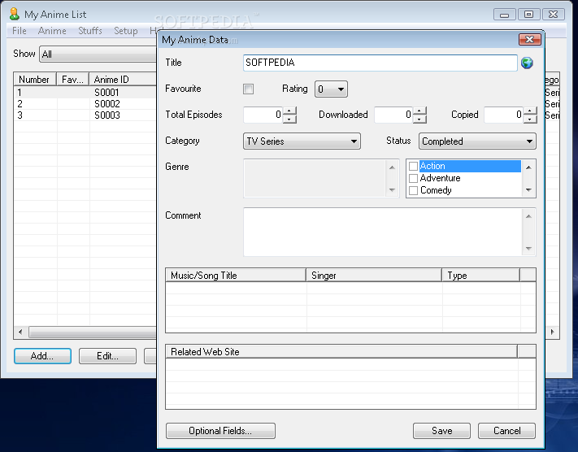This screenshot has width=578, height=452.
Task: Click selected-genre box scroll down arrow
Action: [392, 190]
